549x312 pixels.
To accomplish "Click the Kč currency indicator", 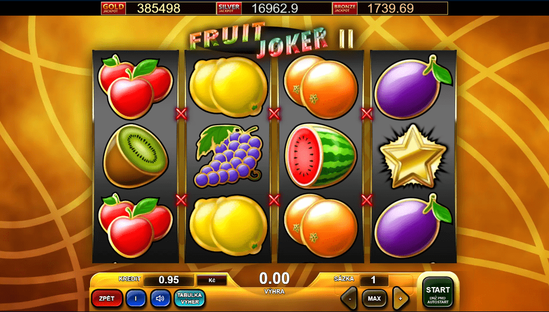I will (x=212, y=280).
